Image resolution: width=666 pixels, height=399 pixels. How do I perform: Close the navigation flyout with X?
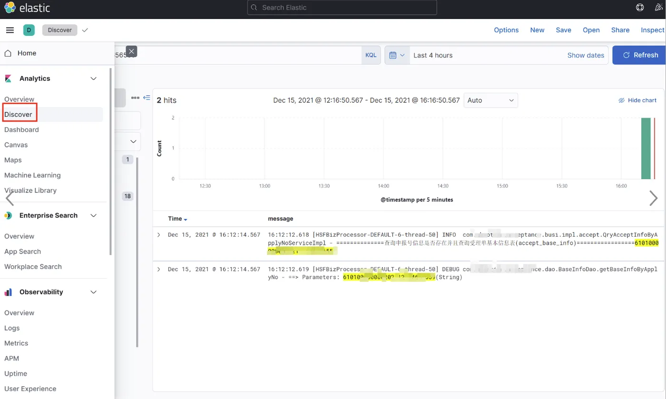point(132,51)
